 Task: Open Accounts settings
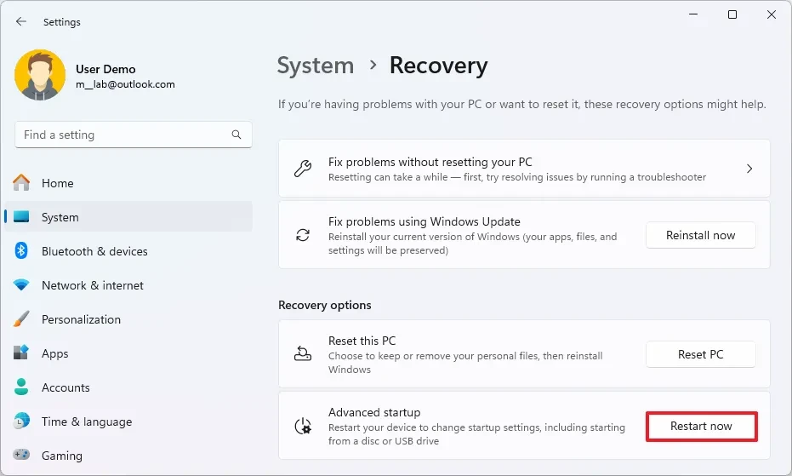coord(128,387)
